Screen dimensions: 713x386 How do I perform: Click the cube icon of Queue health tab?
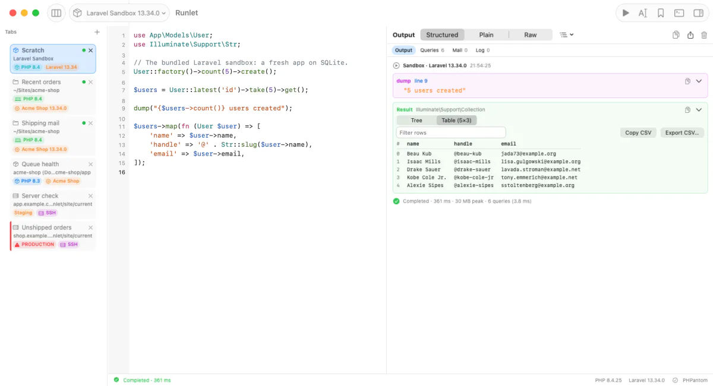(16, 164)
